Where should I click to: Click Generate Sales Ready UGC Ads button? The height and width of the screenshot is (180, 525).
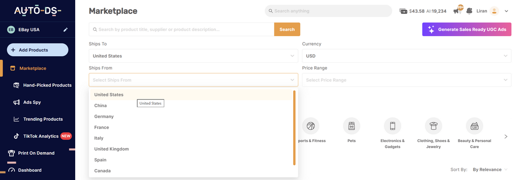click(466, 30)
